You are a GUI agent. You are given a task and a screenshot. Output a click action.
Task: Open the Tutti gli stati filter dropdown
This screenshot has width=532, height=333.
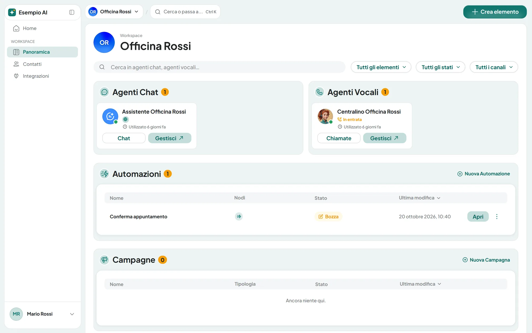pyautogui.click(x=440, y=67)
